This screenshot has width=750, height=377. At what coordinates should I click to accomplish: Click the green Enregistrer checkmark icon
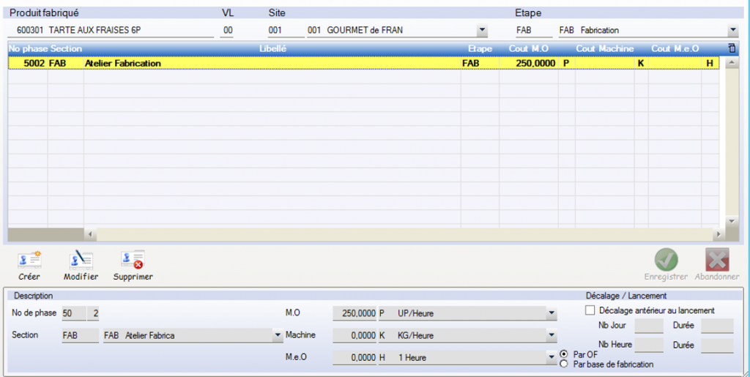666,259
